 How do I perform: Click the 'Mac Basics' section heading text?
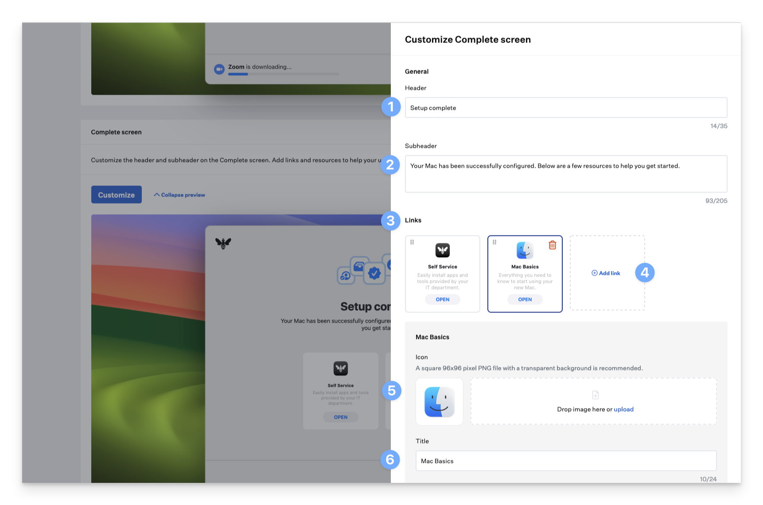click(x=432, y=337)
